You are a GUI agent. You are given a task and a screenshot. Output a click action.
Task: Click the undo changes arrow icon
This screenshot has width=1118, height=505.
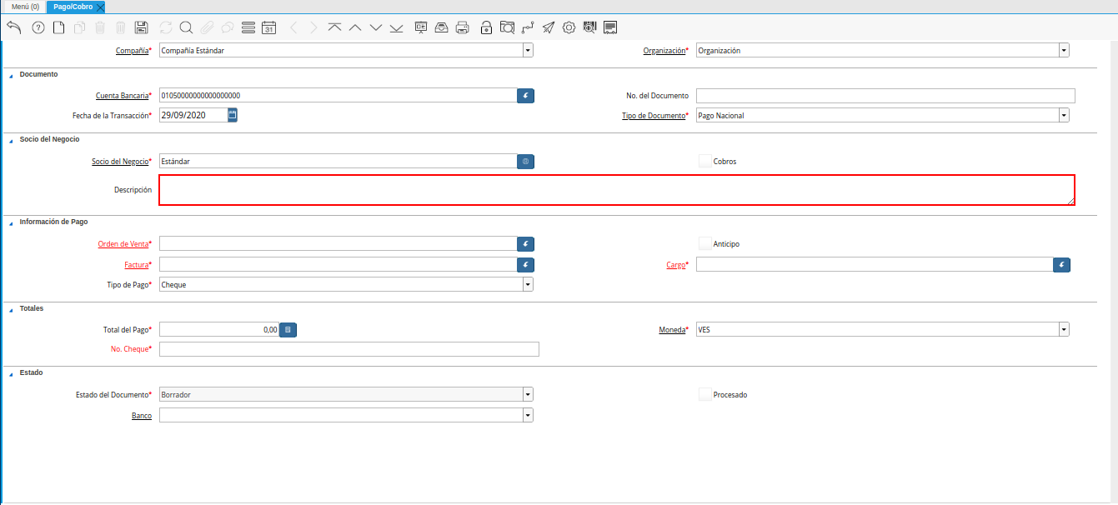(13, 27)
